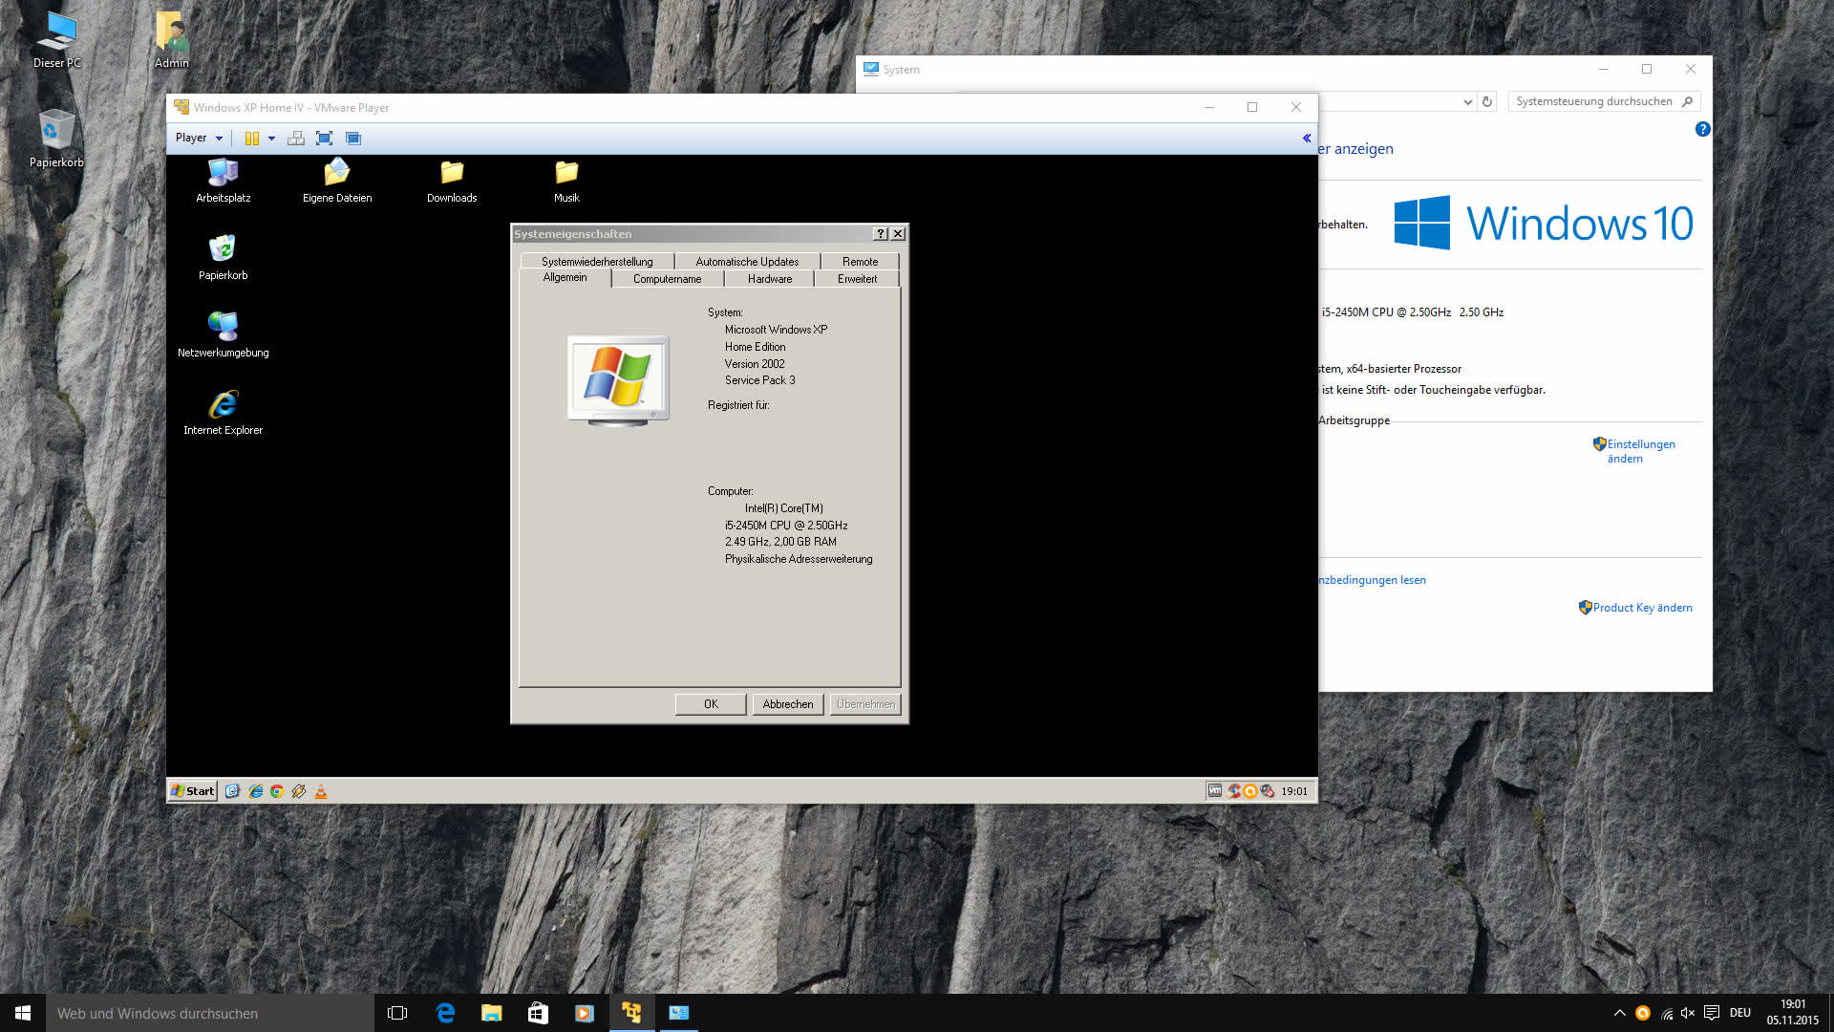Screen dimensions: 1834x1032
Task: Open network Wi-Fi tray icon
Action: tap(1667, 1014)
